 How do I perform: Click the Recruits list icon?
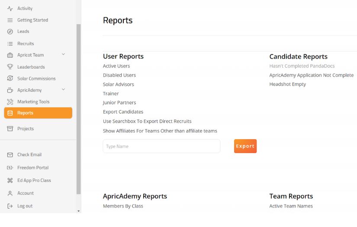10,44
